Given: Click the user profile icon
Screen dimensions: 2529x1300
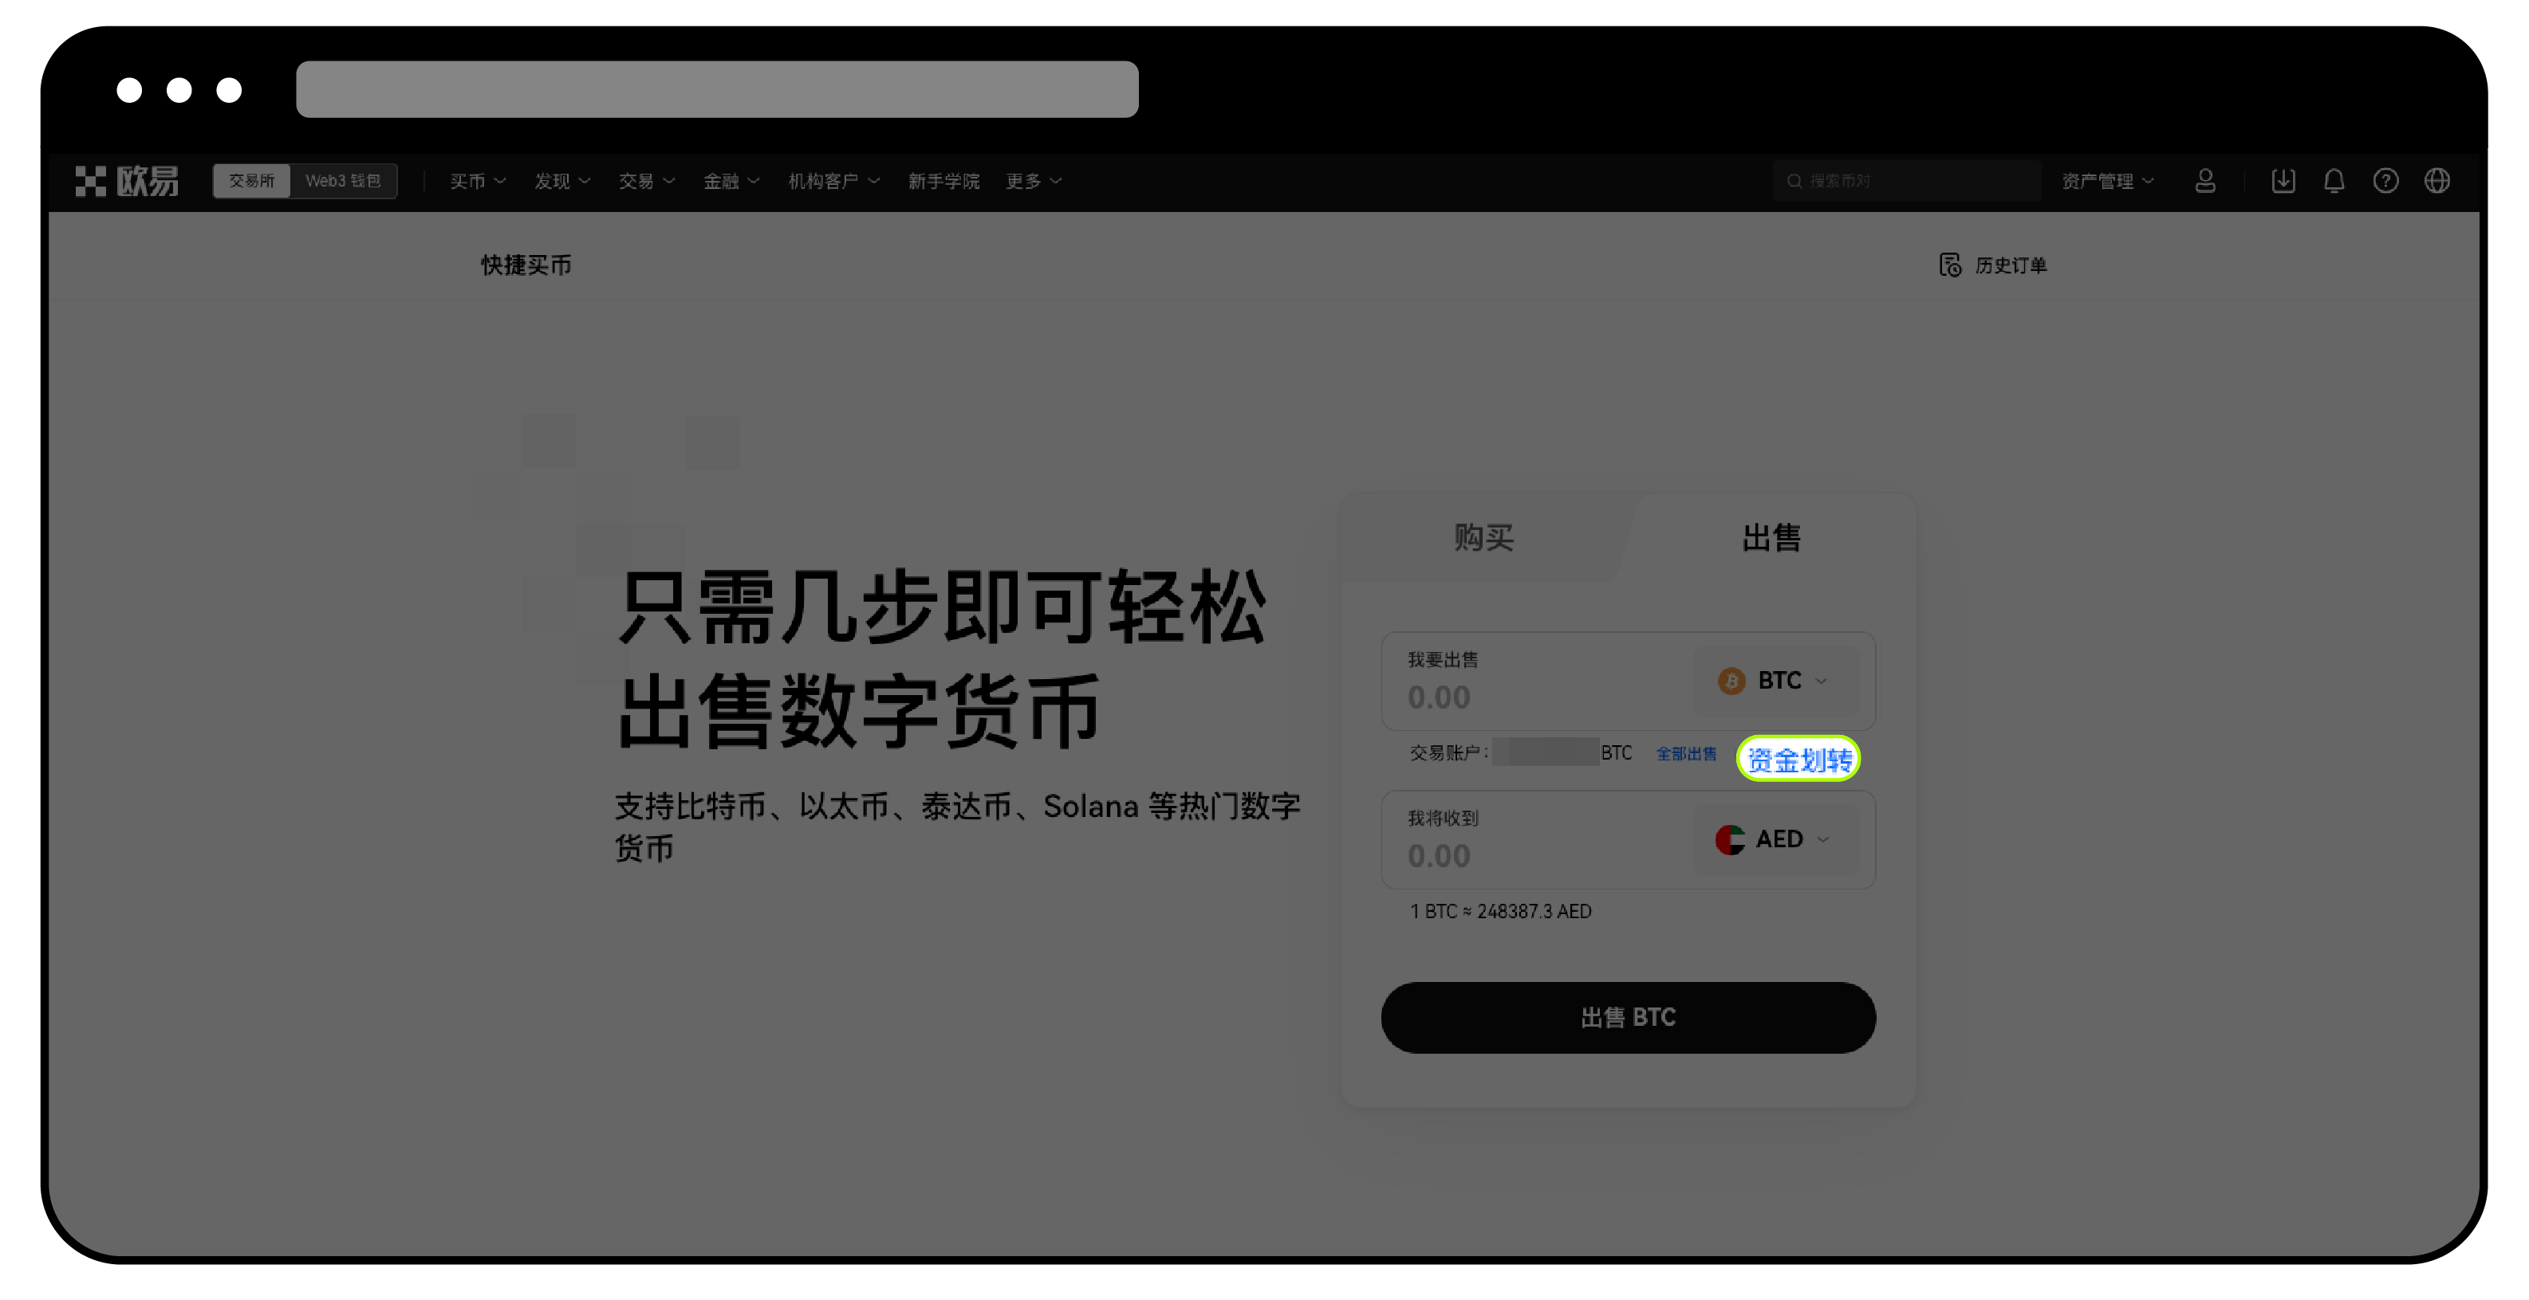Looking at the screenshot, I should 2205,180.
